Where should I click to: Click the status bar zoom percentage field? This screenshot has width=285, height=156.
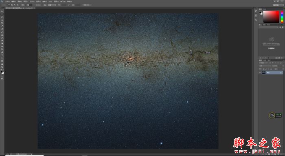coord(7,154)
